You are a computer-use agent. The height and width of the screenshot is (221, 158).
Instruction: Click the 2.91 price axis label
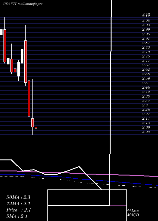146,39
